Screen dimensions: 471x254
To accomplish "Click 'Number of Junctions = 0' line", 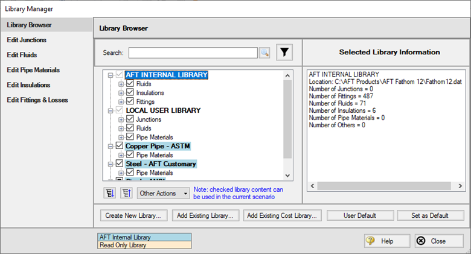I will coord(341,89).
